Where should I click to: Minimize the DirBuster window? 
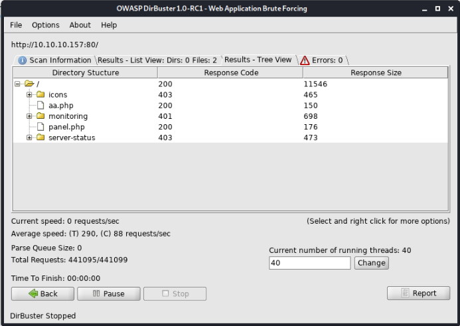click(x=424, y=9)
